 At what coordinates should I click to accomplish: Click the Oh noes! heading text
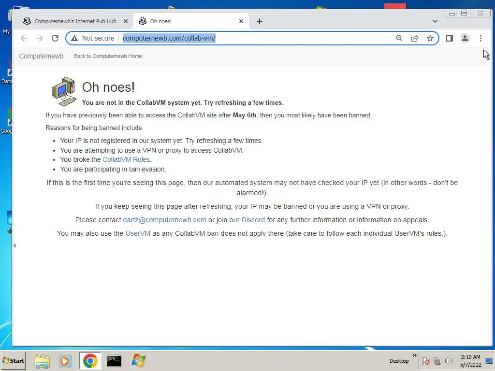(108, 87)
